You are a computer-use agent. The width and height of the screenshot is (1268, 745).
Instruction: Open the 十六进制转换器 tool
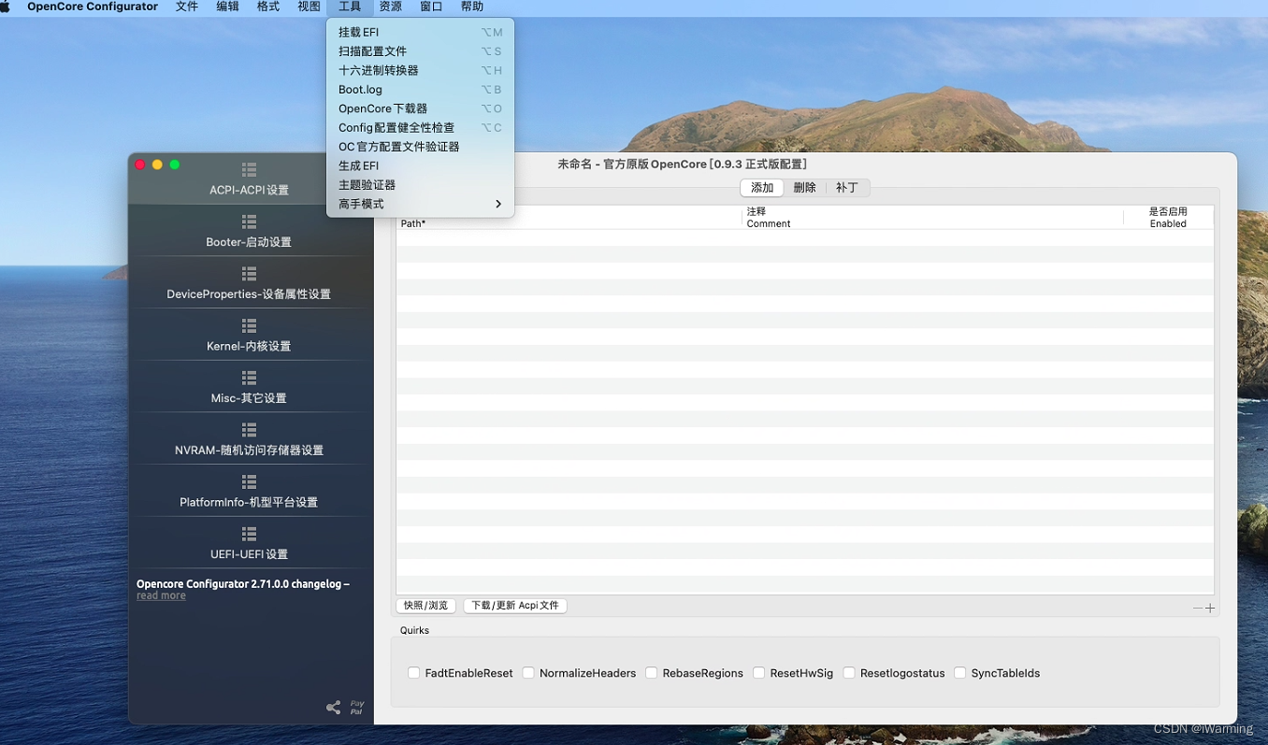pyautogui.click(x=420, y=70)
